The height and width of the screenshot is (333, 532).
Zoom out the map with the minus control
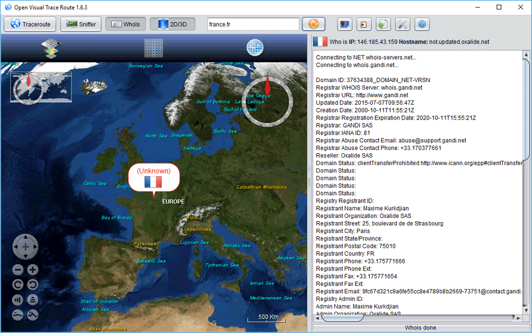pyautogui.click(x=17, y=270)
